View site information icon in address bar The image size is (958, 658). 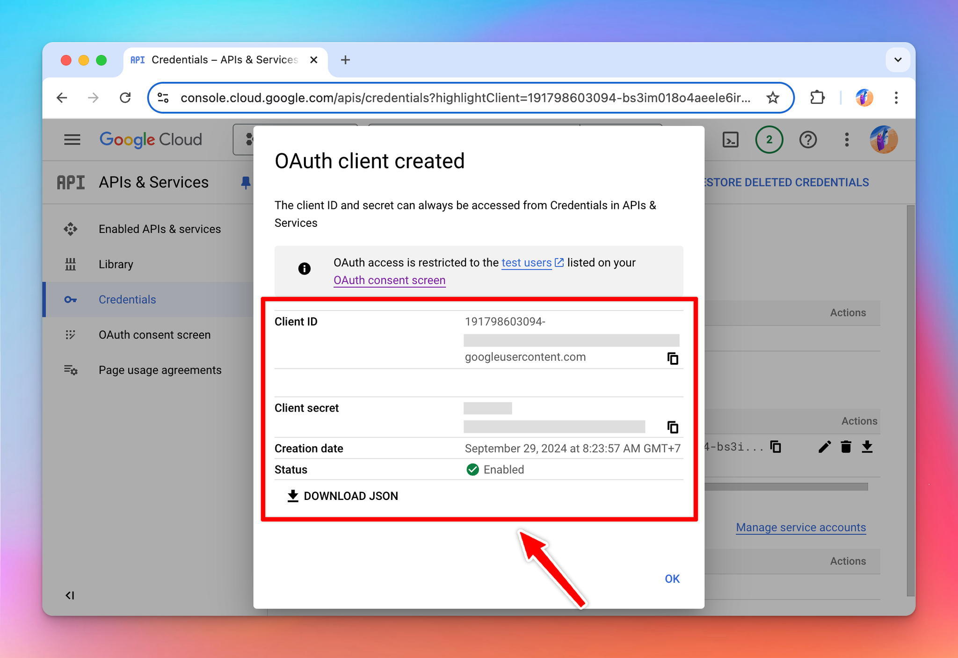click(x=163, y=98)
